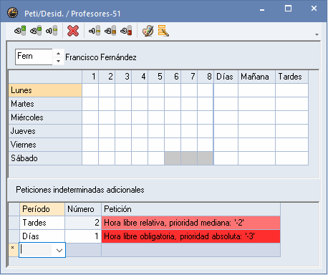This screenshot has width=328, height=275.
Task: Click the Número column header
Action: coord(83,209)
